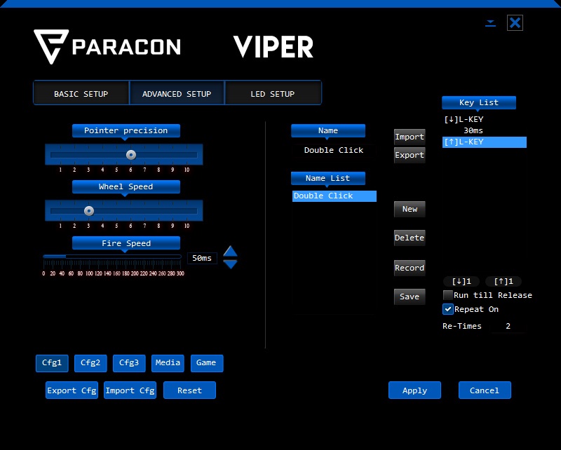Screen dimensions: 561x450
Task: Select the 30ms delay entry
Action: click(485, 130)
